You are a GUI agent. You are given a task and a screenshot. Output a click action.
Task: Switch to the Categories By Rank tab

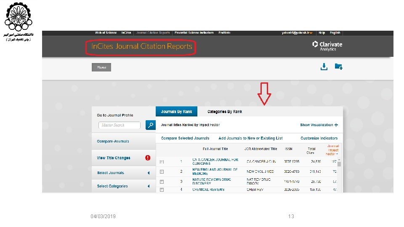(225, 111)
